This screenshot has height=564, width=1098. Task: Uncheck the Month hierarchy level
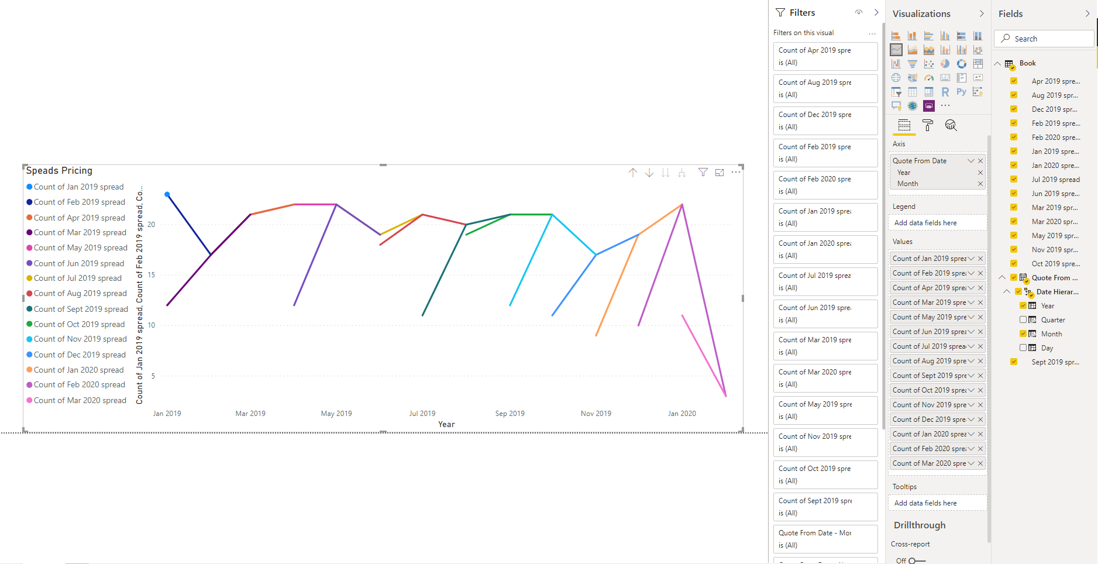[1023, 333]
